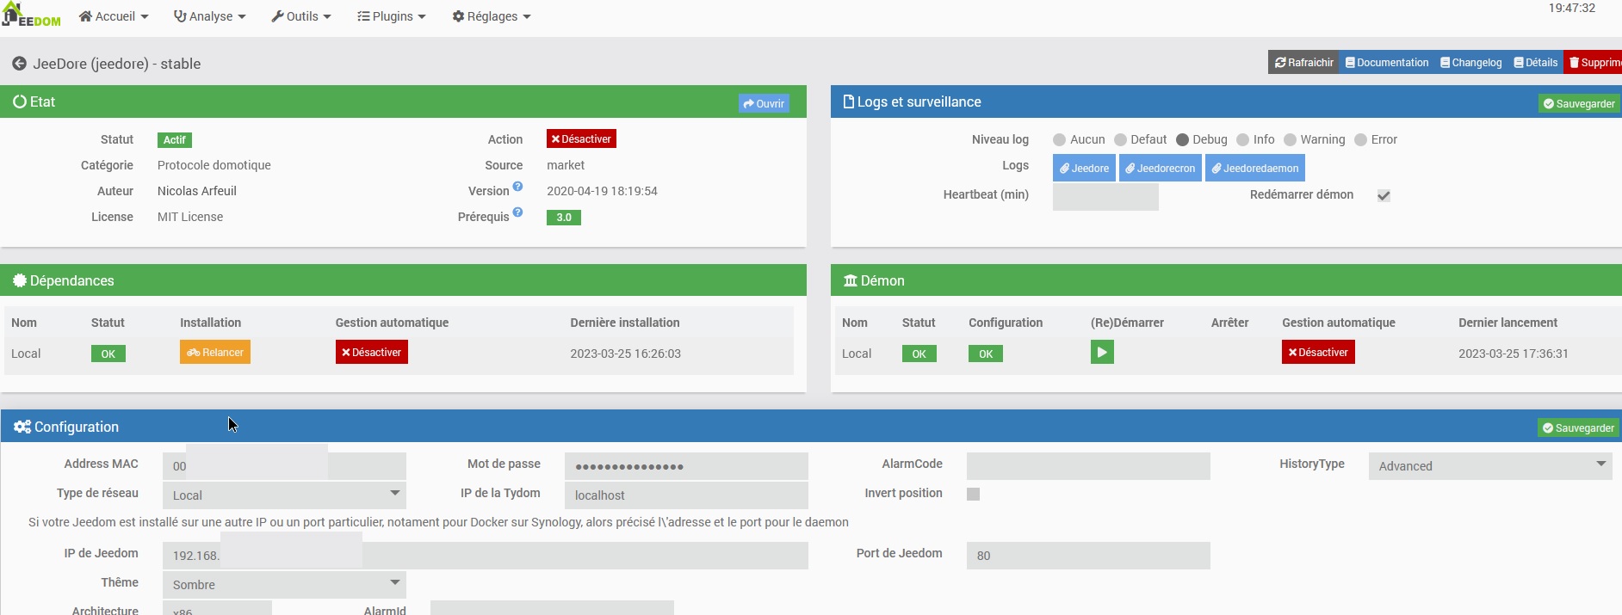
Task: Click the author name Nicolas Arfeuil
Action: [x=197, y=191]
